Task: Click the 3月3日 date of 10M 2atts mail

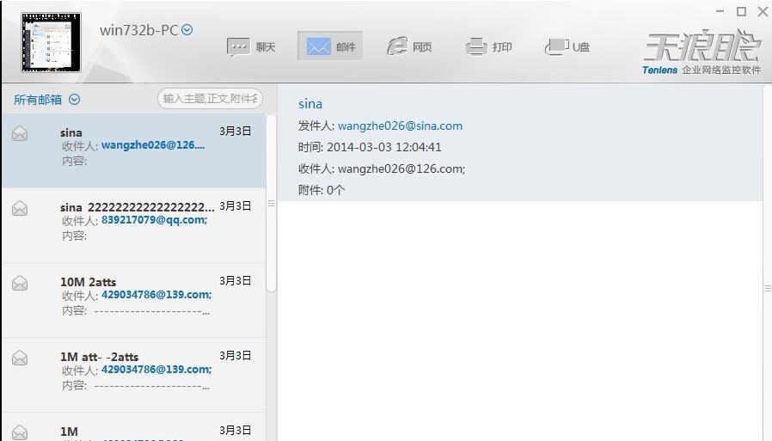Action: click(x=236, y=280)
